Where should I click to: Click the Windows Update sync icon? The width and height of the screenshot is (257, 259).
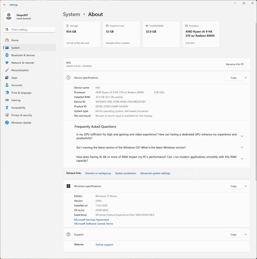click(x=7, y=122)
